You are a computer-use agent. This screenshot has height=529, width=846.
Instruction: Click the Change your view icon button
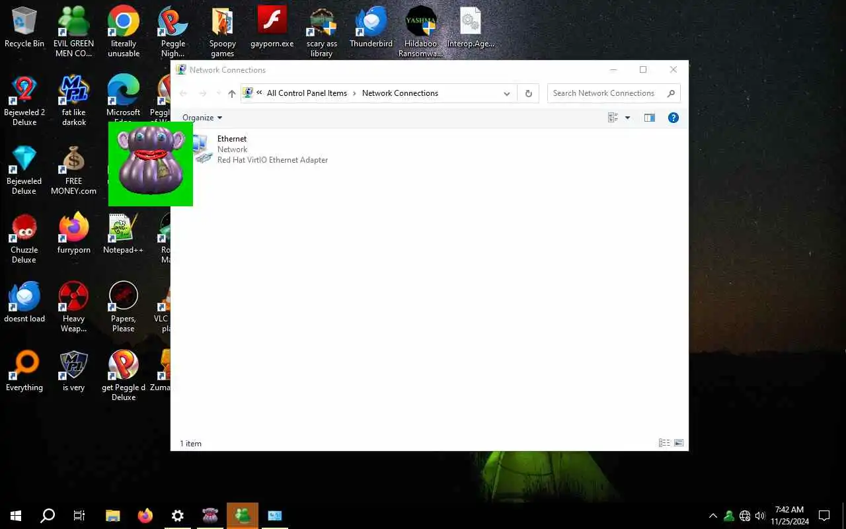(613, 118)
